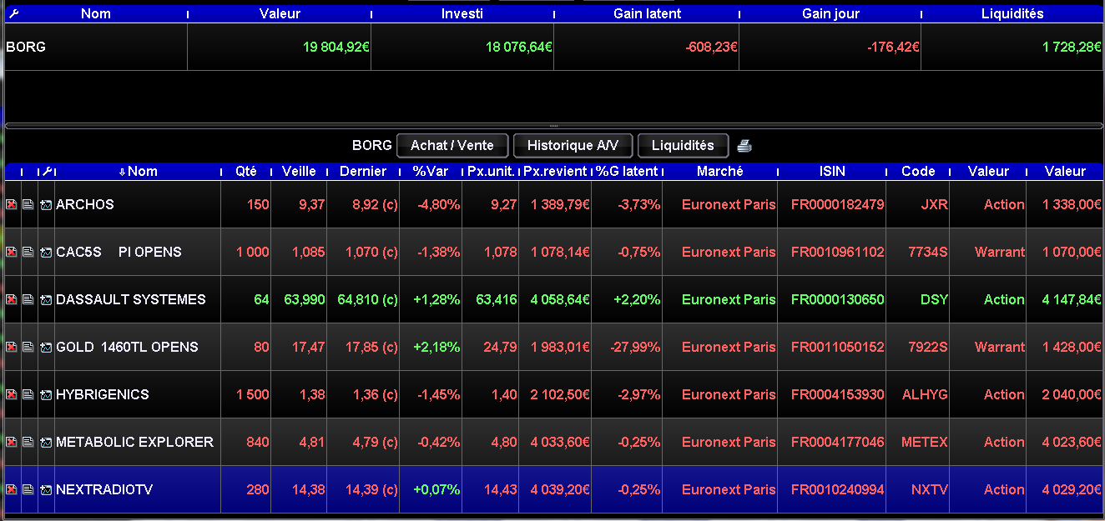Sort by the %Var column header
Viewport: 1105px width, 521px height.
[x=431, y=171]
